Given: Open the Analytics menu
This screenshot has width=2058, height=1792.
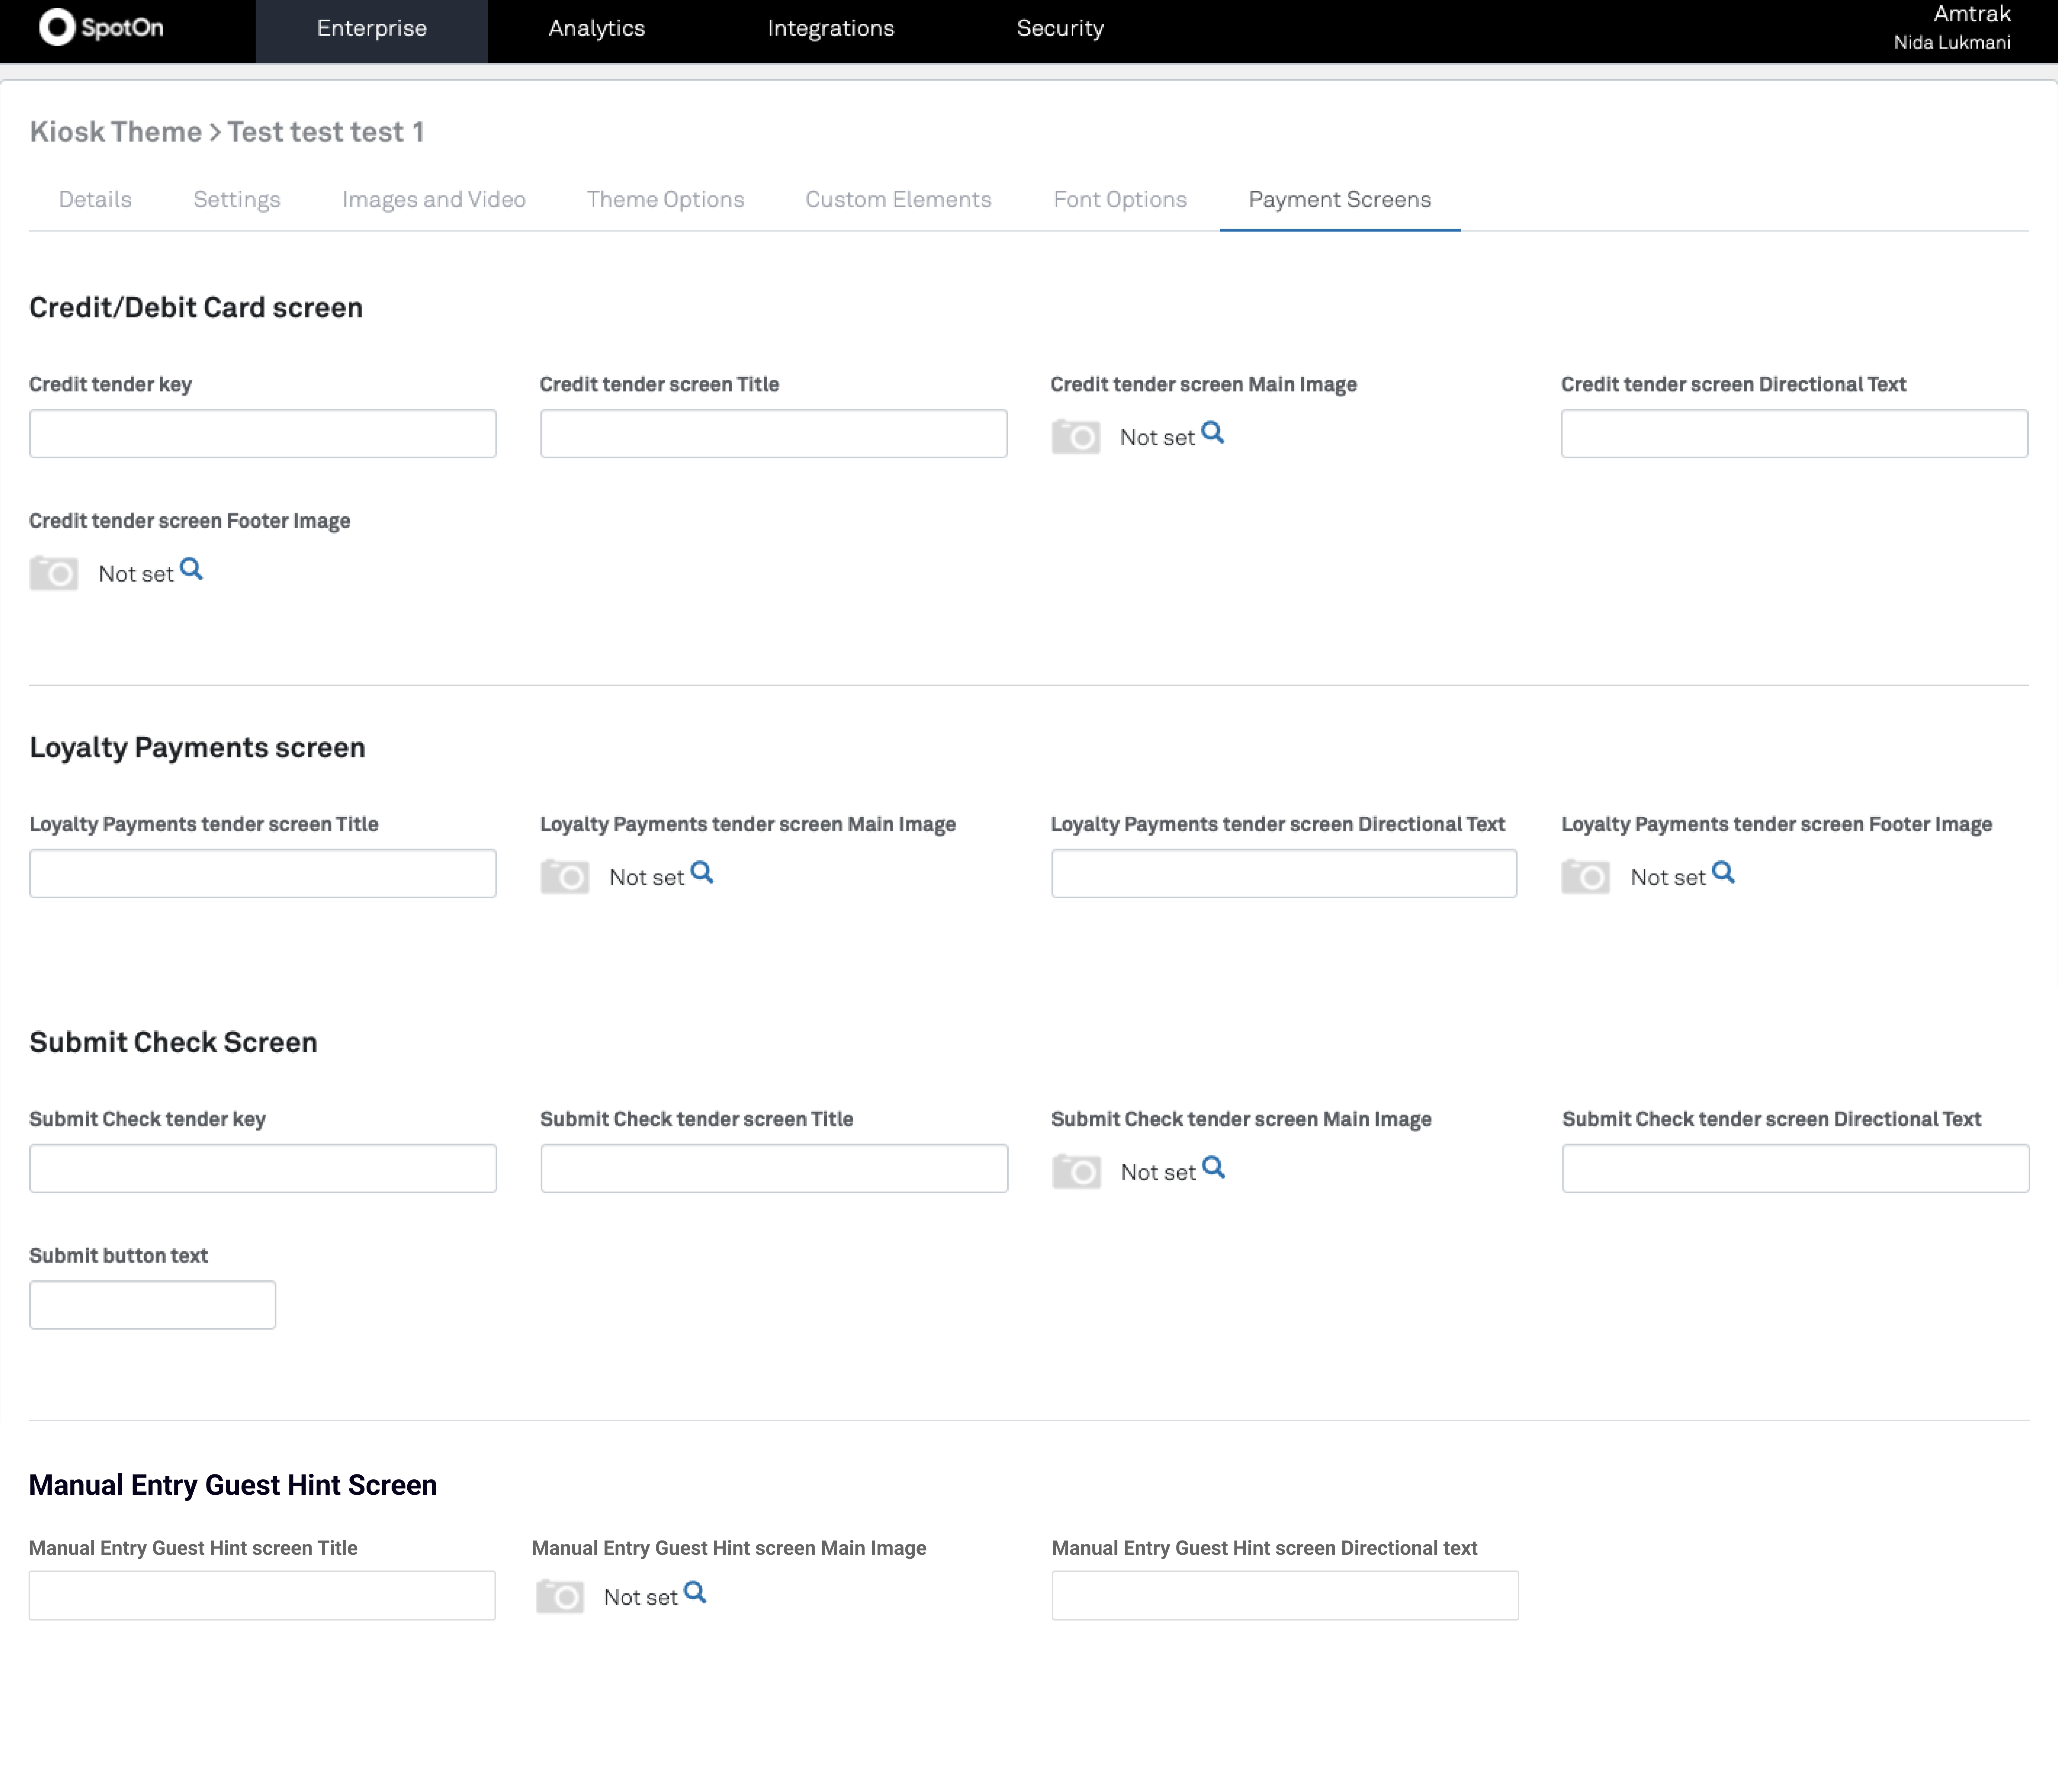Looking at the screenshot, I should (x=597, y=29).
